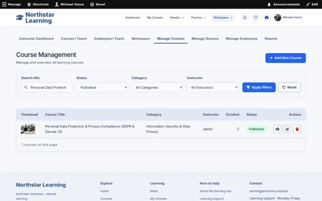Go to home icon button

266,17
